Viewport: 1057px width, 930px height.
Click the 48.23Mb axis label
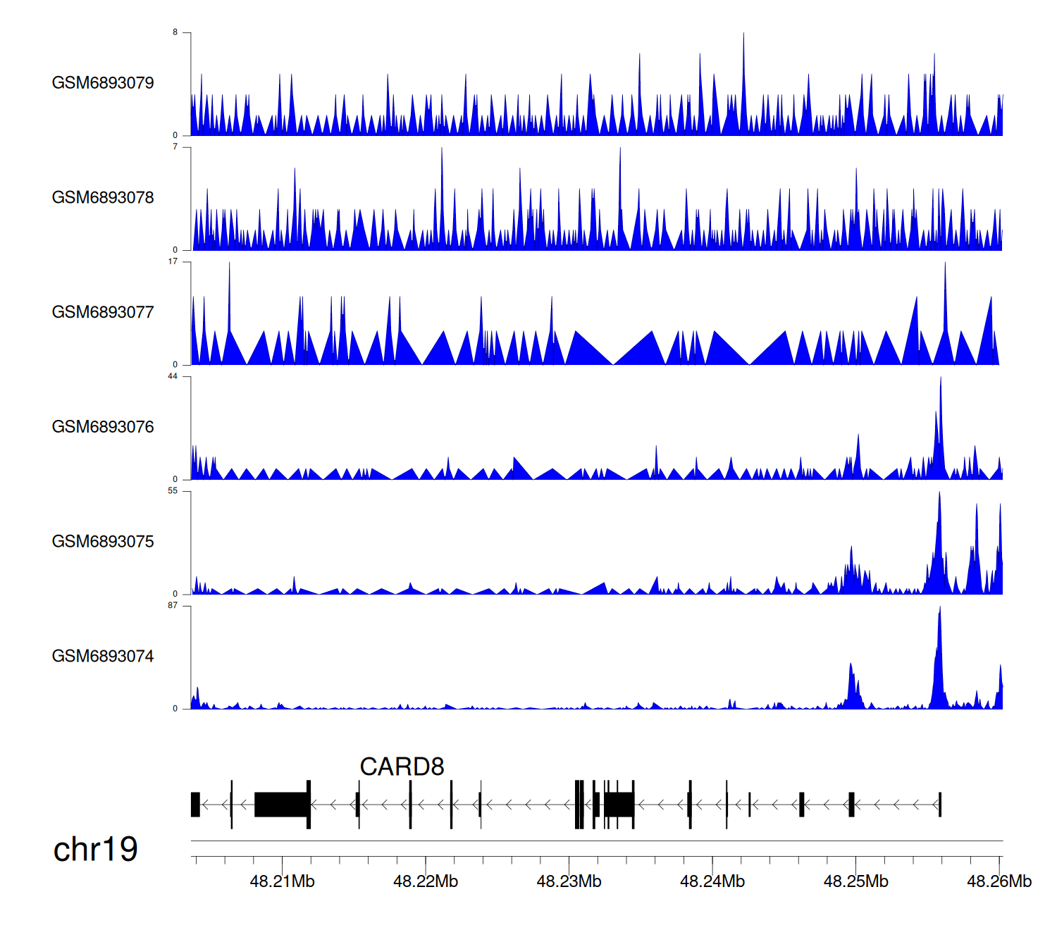(x=569, y=881)
